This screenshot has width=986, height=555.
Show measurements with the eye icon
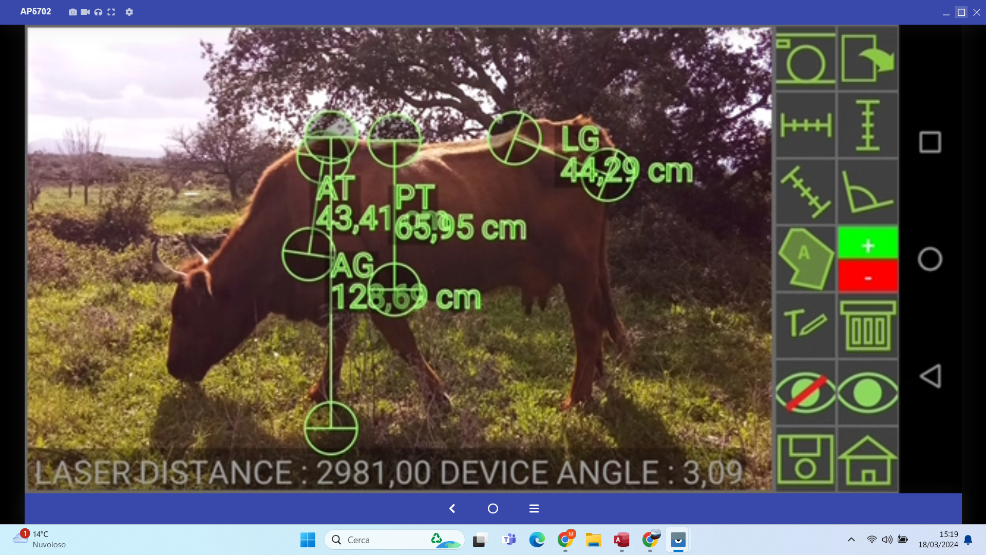pyautogui.click(x=867, y=393)
